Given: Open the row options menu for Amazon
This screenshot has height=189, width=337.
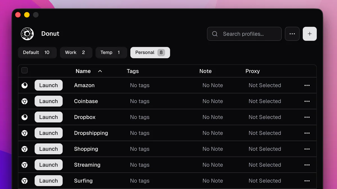Looking at the screenshot, I should coord(307,85).
